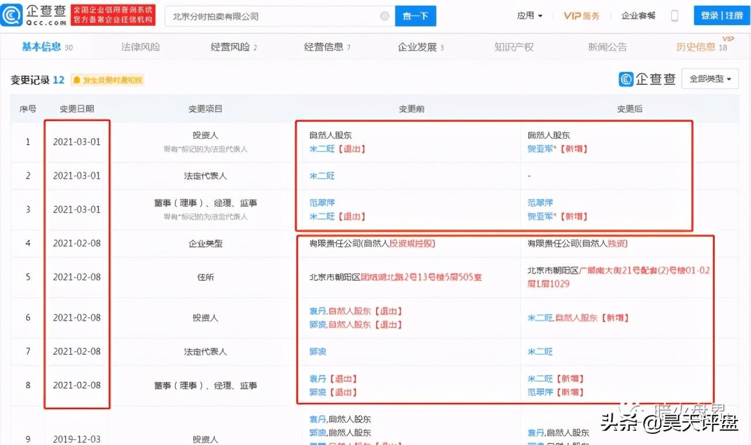Click the 变更日期 column header

77,109
